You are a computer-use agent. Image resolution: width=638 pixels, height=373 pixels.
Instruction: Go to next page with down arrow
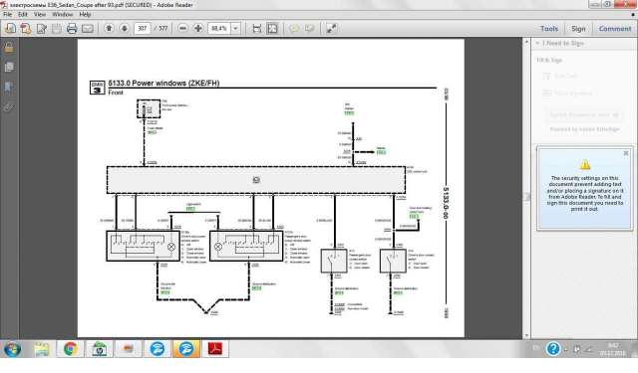pyautogui.click(x=125, y=29)
